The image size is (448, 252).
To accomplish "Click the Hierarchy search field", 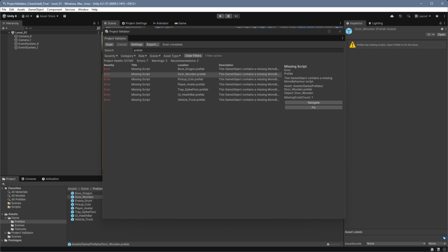I will [x=60, y=28].
